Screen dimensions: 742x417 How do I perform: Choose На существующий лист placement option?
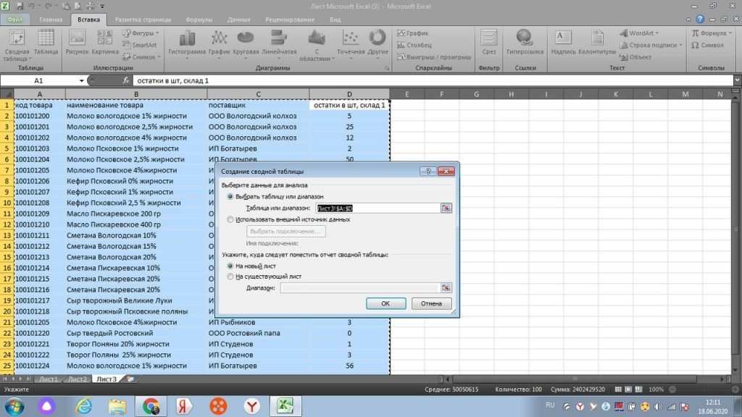[x=230, y=277]
